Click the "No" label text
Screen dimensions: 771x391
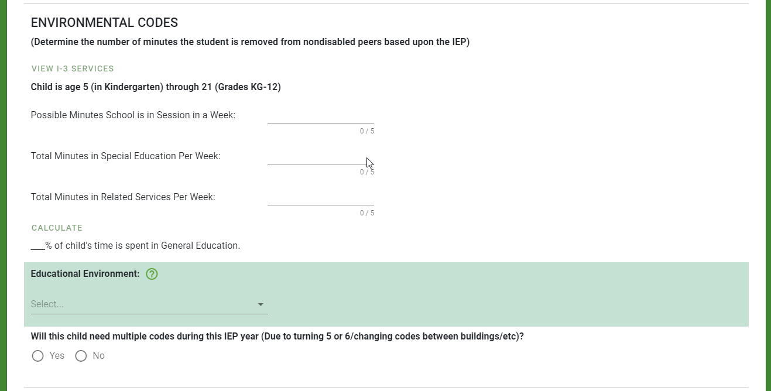point(98,356)
